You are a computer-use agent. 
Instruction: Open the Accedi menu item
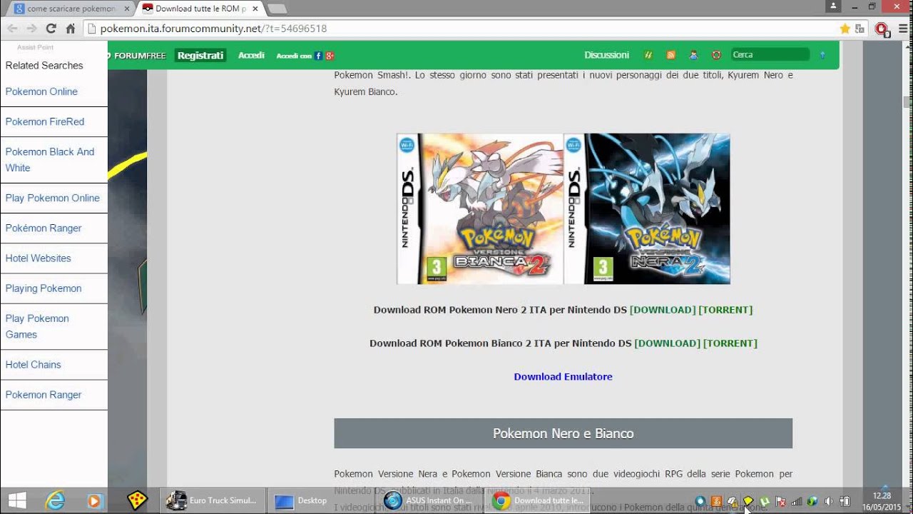(251, 55)
